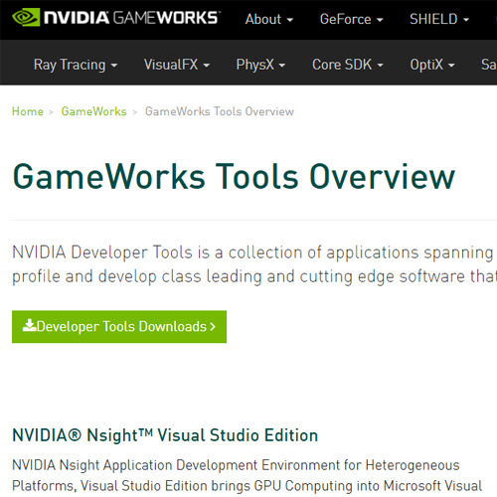The height and width of the screenshot is (497, 497).
Task: Go to Home breadcrumb link
Action: point(28,111)
